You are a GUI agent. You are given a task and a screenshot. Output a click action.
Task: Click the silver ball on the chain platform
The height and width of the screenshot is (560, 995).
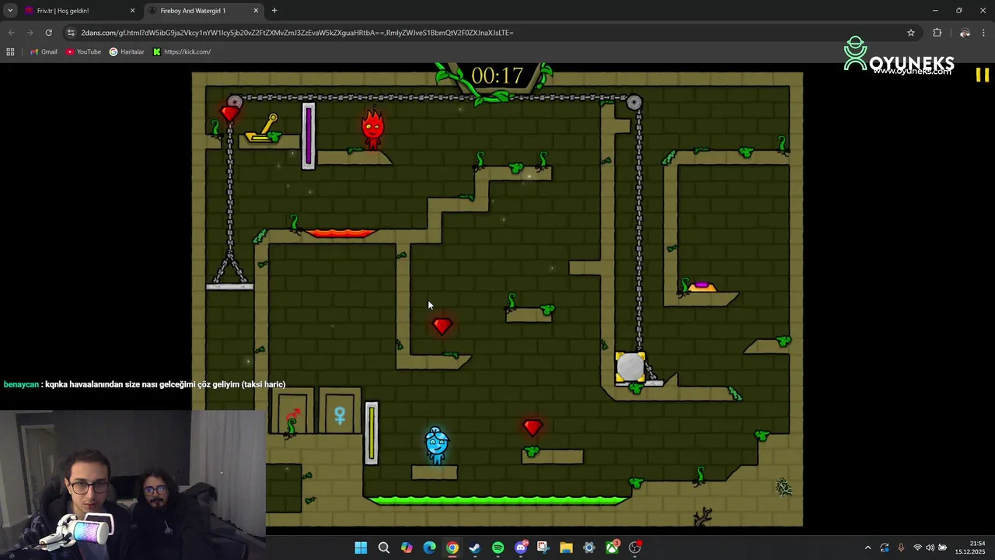pos(630,367)
